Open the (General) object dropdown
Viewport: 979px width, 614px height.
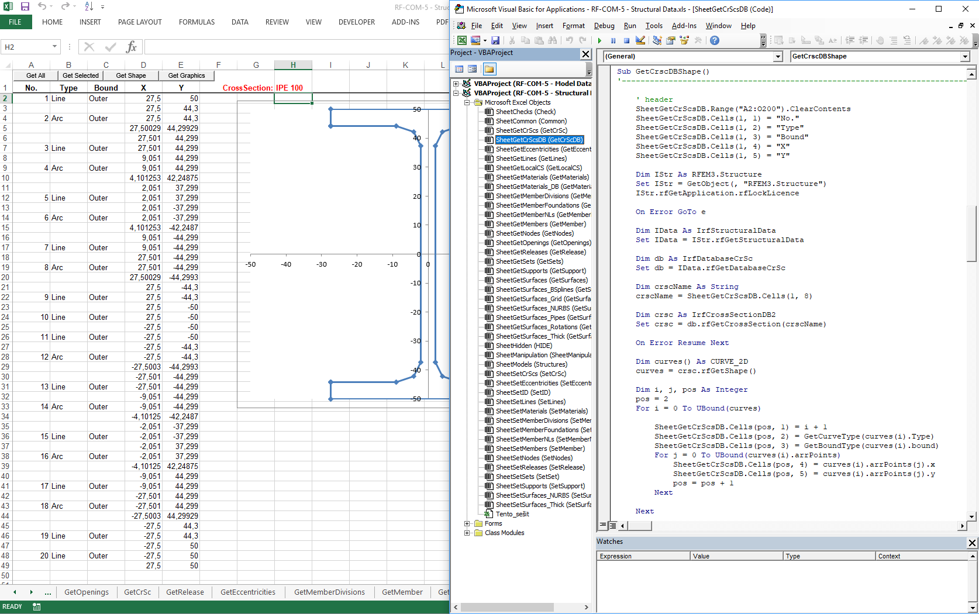click(x=778, y=56)
